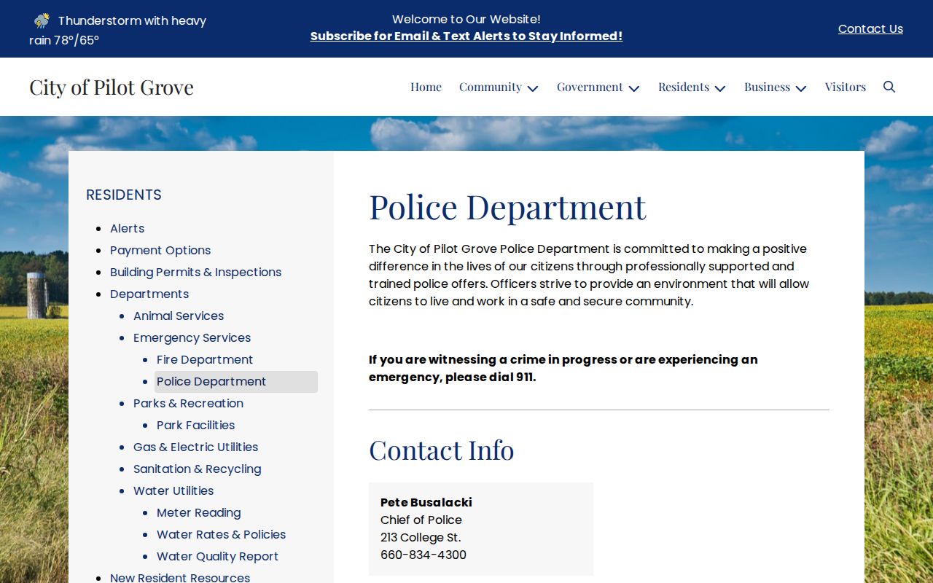Select the highlighted Police Department item

236,382
